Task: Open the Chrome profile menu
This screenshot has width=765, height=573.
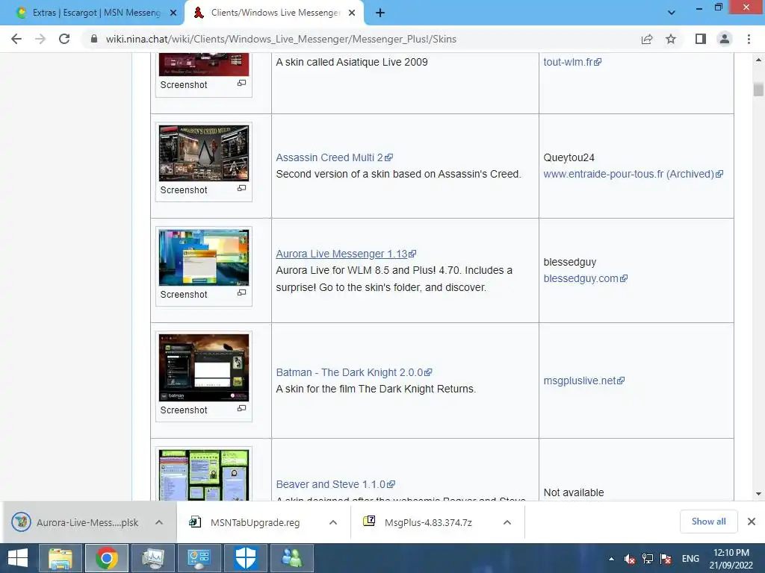Action: (x=725, y=39)
